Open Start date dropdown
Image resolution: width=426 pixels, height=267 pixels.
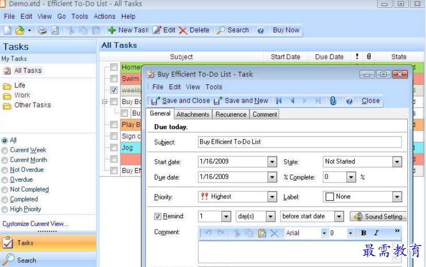click(272, 162)
